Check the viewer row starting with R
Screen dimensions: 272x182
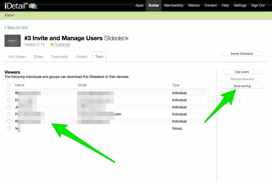tap(9, 121)
